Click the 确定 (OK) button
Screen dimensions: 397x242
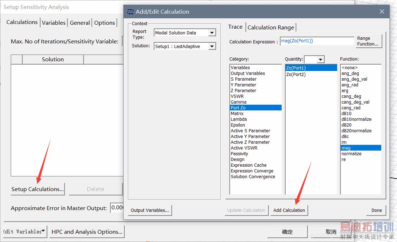[287, 232]
